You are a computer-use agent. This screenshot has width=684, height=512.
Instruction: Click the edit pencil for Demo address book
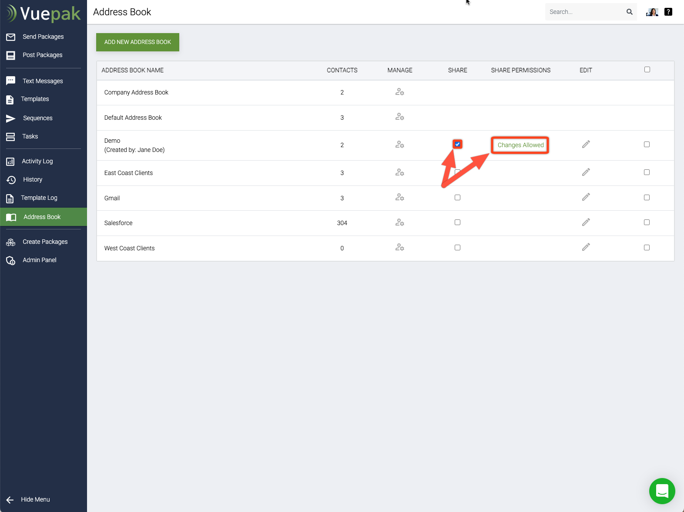pos(586,144)
